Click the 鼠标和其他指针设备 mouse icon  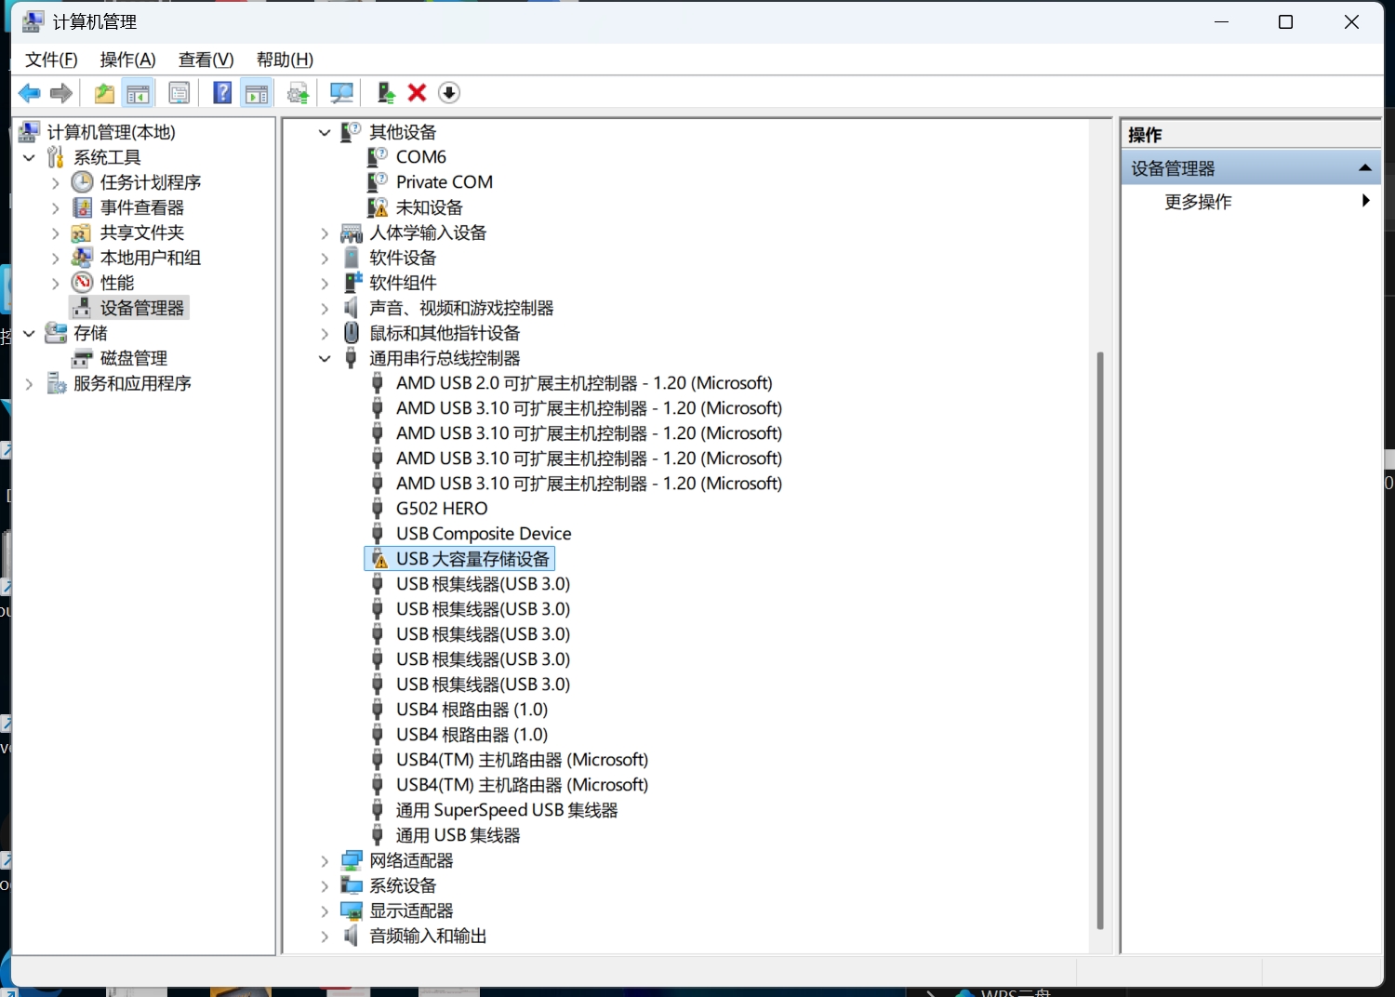[352, 333]
